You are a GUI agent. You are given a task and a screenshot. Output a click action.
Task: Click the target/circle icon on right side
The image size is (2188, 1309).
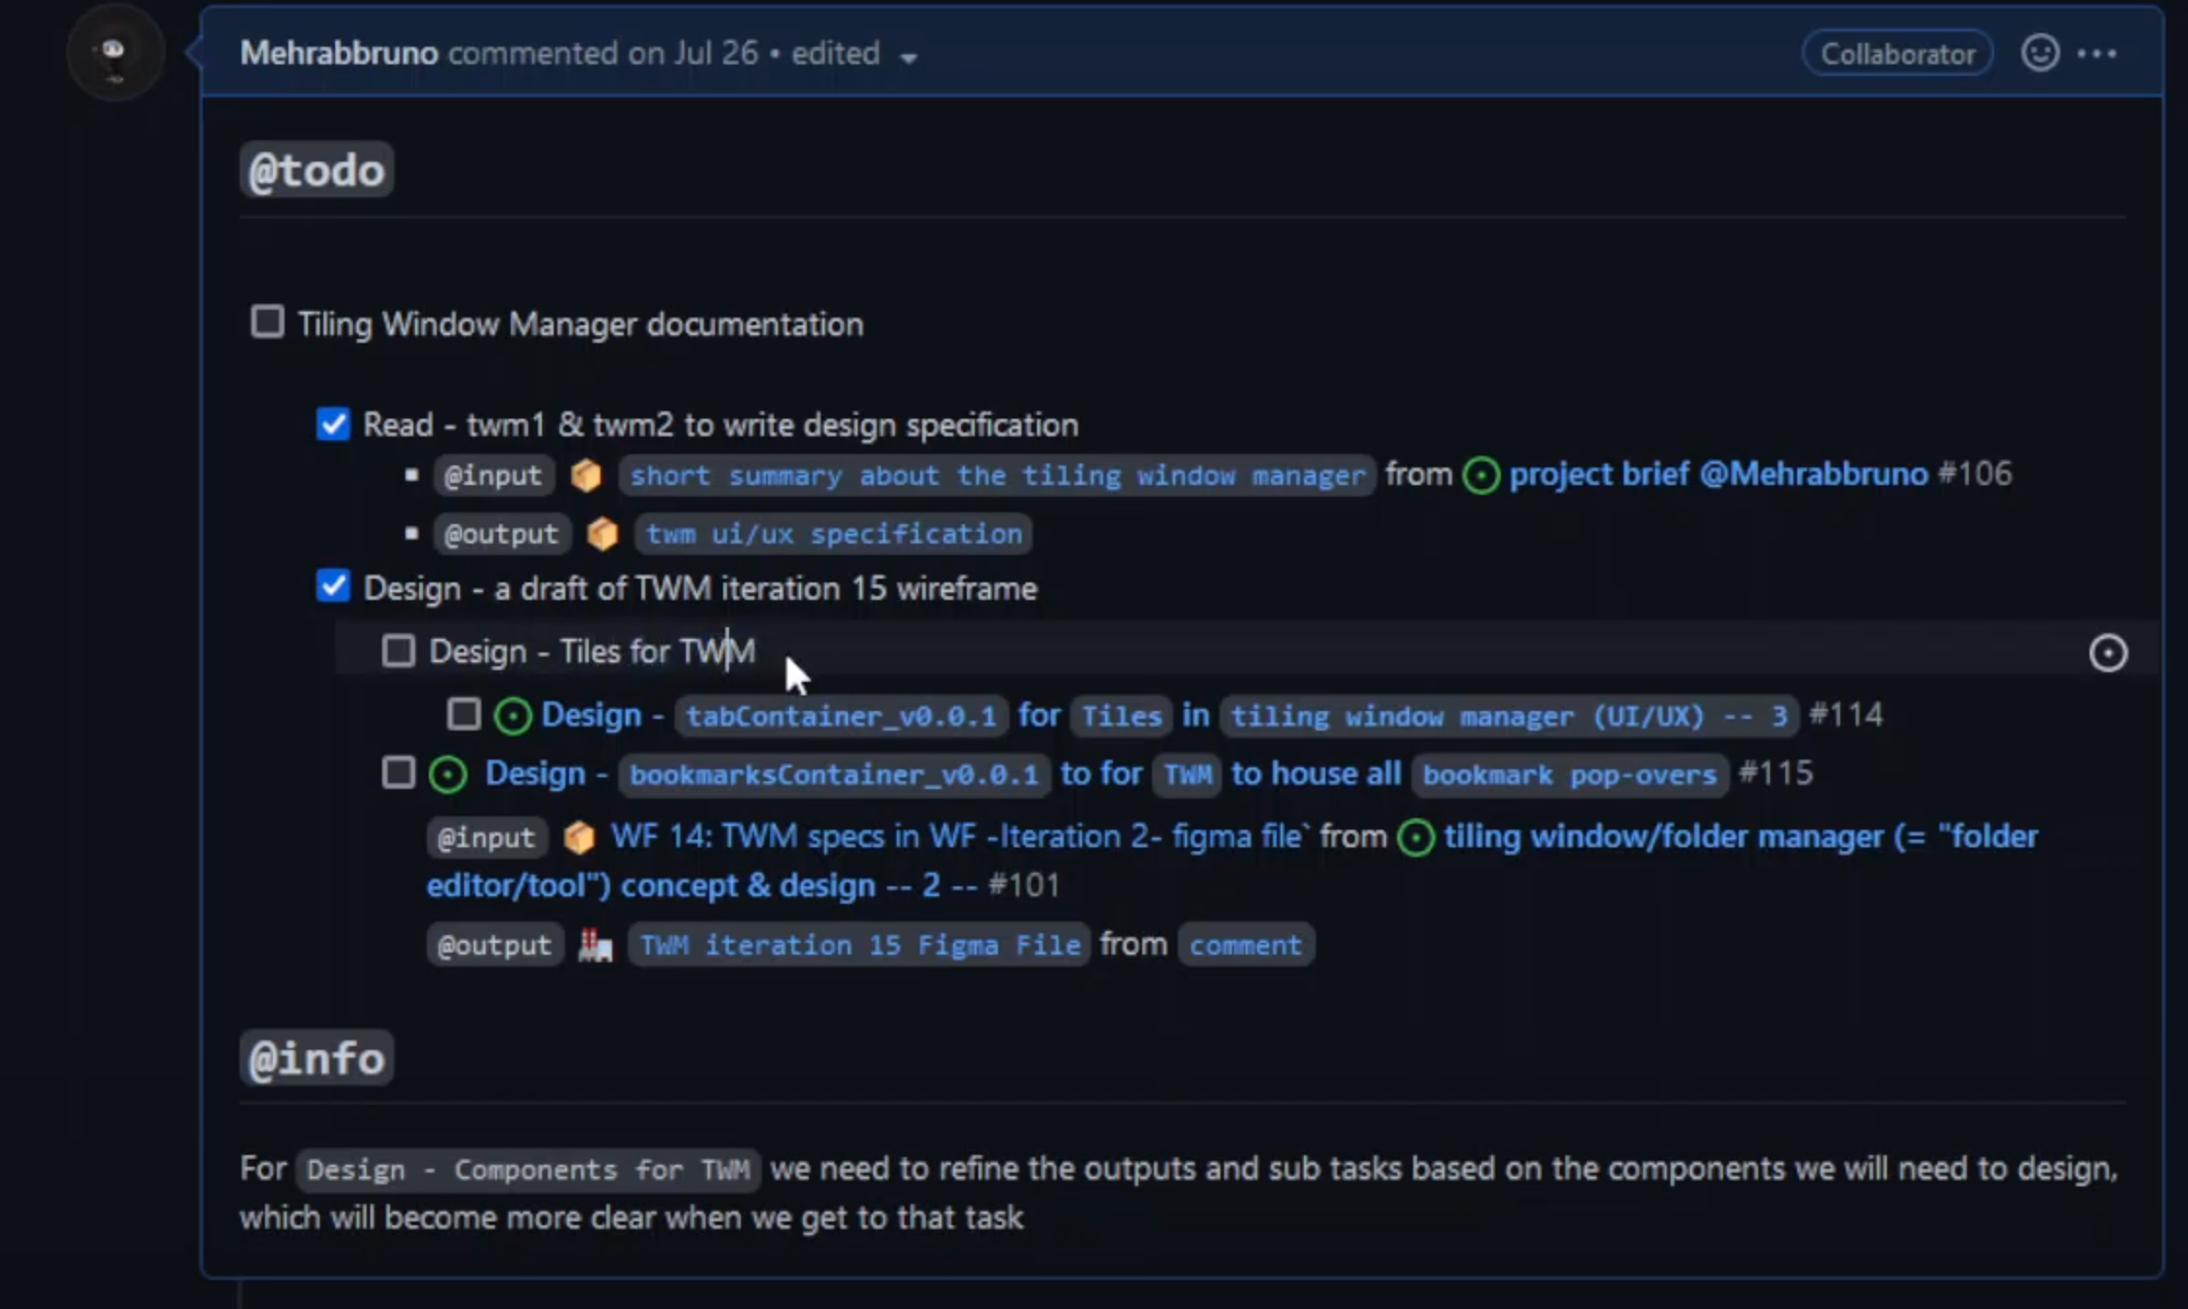tap(2108, 653)
